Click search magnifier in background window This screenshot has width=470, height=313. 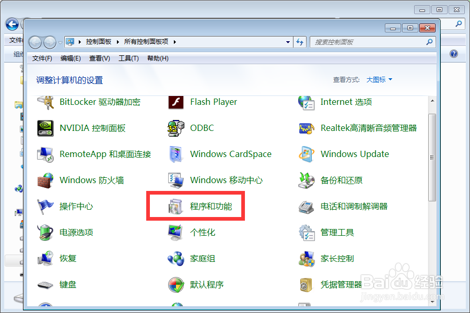(459, 23)
